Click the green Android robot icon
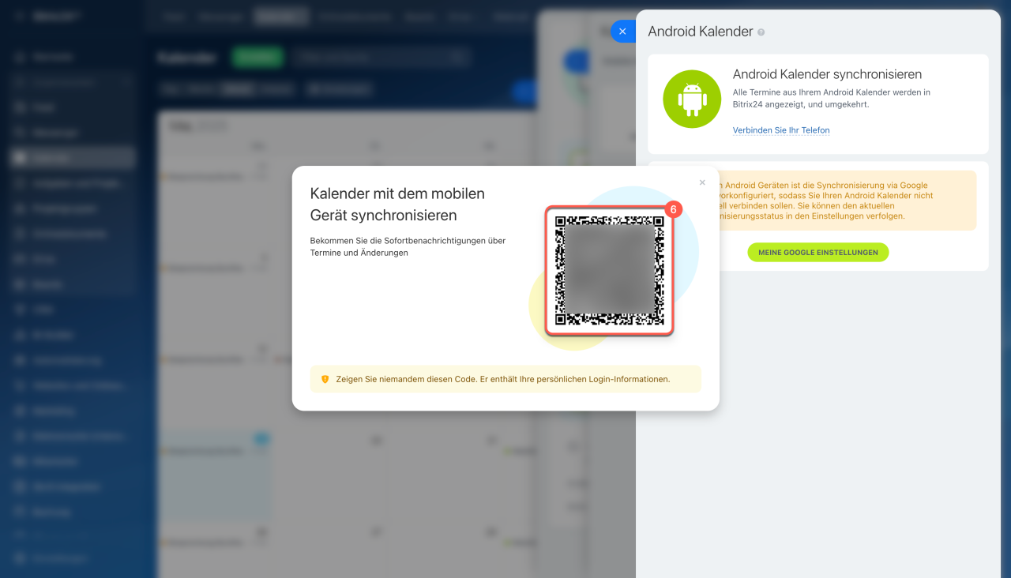Screen dimensions: 1011x578 (692, 99)
